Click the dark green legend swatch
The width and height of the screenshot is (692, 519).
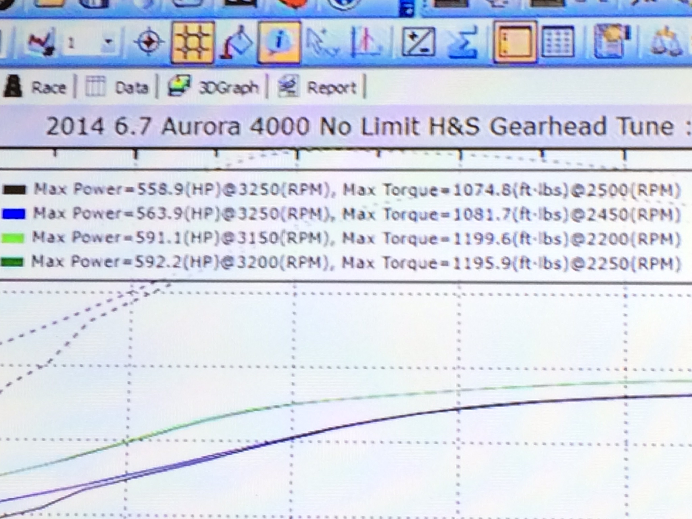click(x=12, y=262)
